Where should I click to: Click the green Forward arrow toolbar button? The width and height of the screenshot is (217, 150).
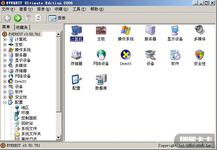pos(18,18)
